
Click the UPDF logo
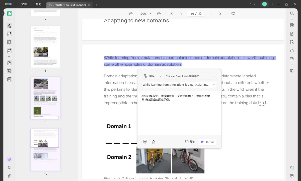pyautogui.click(x=8, y=4)
